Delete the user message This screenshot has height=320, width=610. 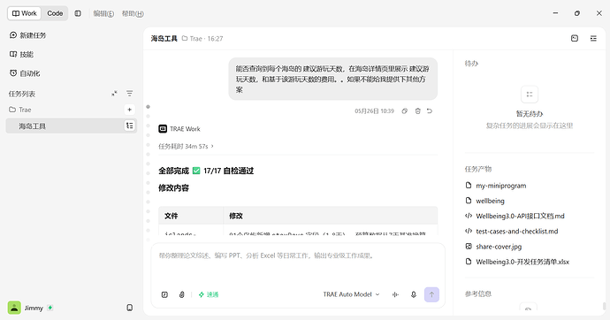[417, 111]
